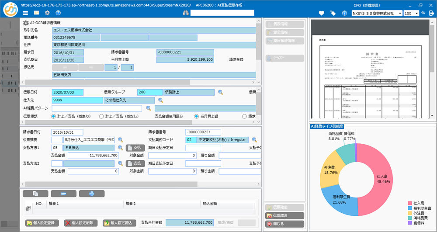The height and width of the screenshot is (232, 437).
Task: Open the hamburger menu in the top bar
Action: pyautogui.click(x=26, y=13)
